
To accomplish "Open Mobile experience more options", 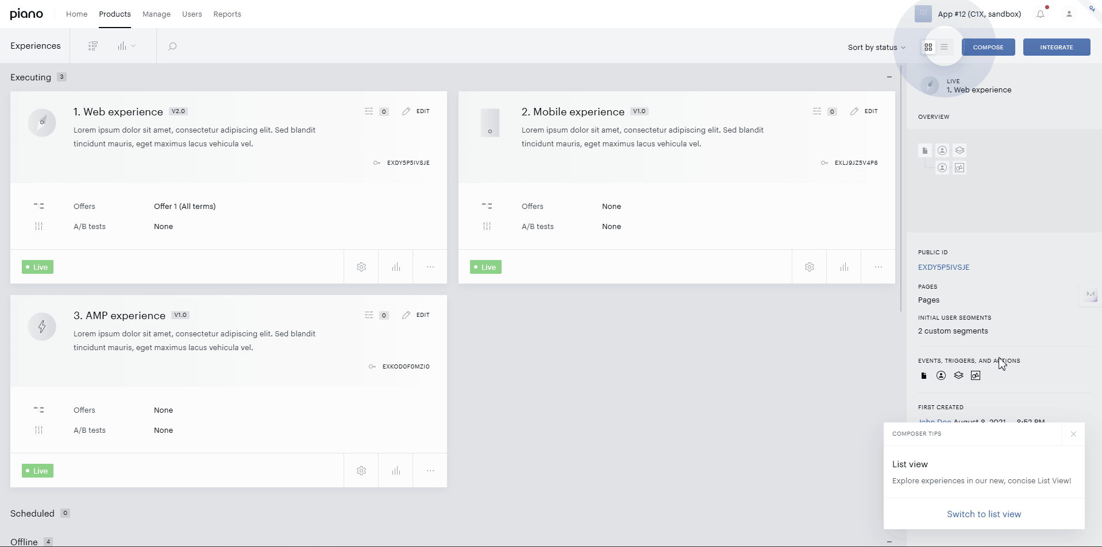I will pos(878,267).
